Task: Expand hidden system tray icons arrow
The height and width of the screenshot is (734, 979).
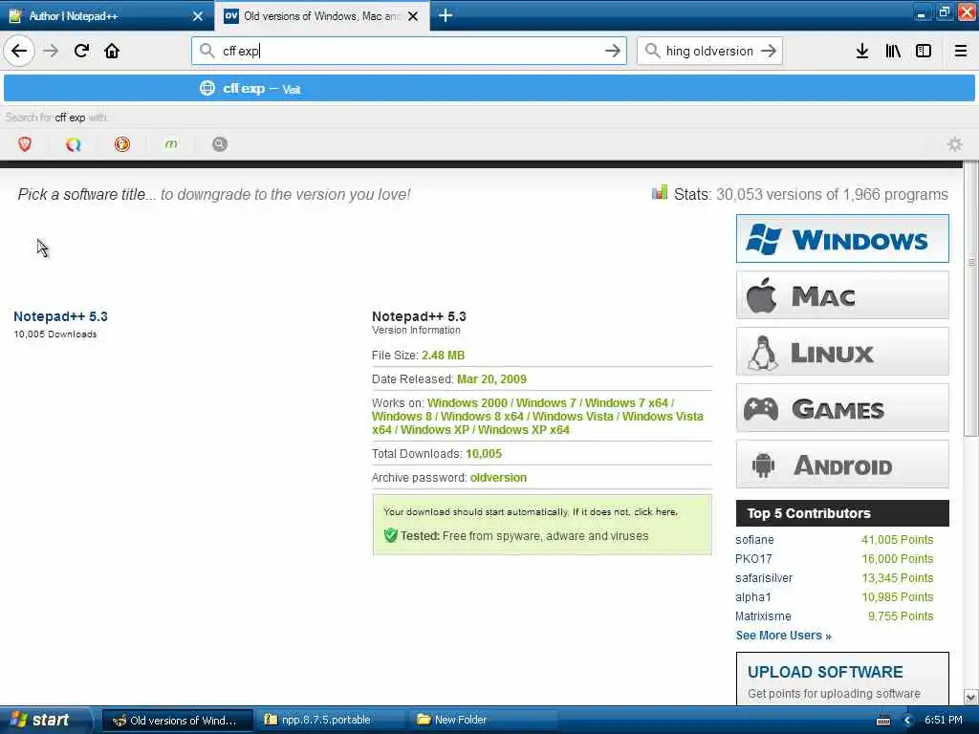Action: coord(908,721)
